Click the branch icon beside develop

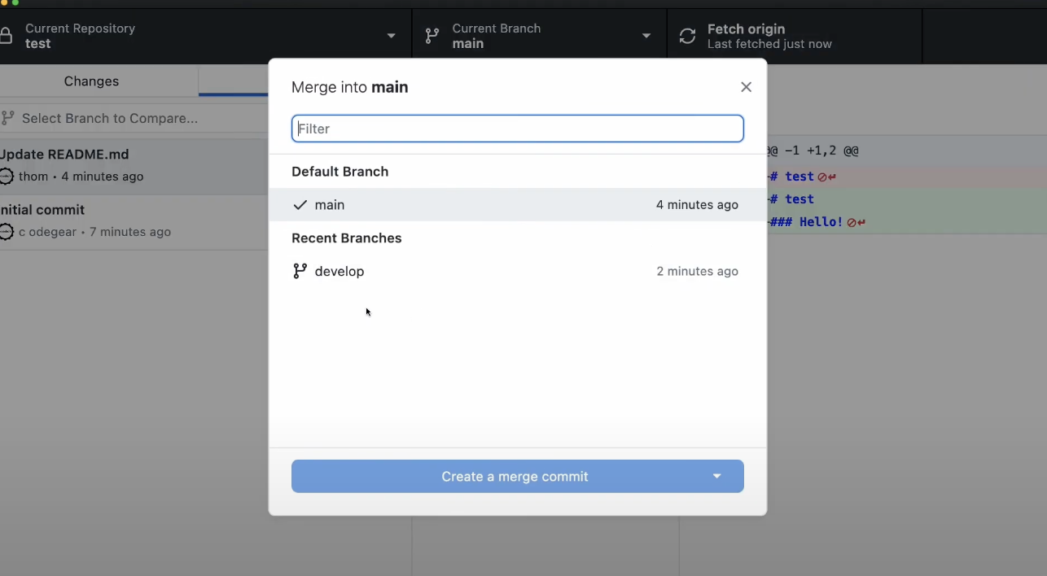(x=300, y=271)
